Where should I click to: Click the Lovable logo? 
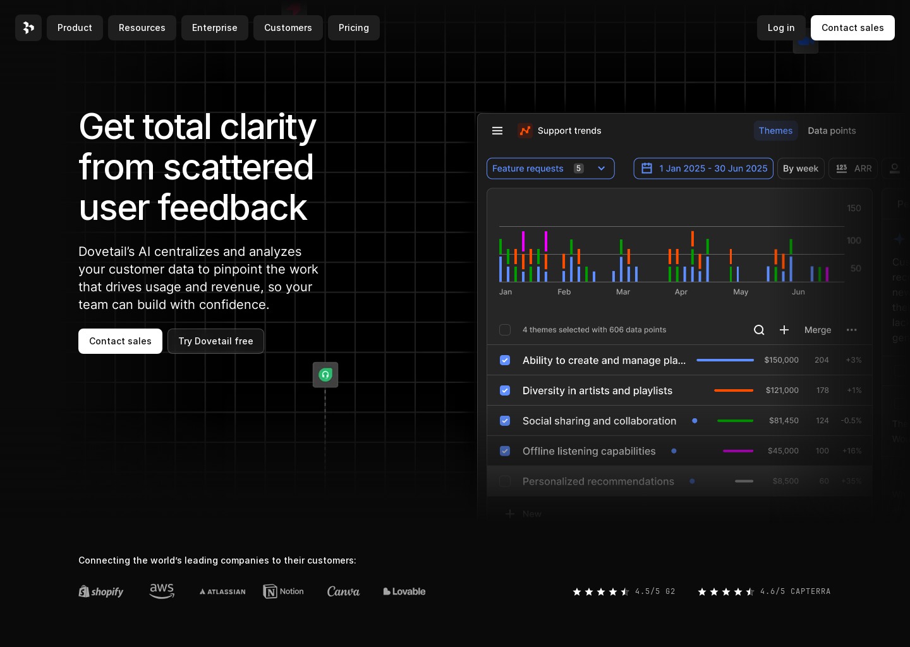[404, 591]
